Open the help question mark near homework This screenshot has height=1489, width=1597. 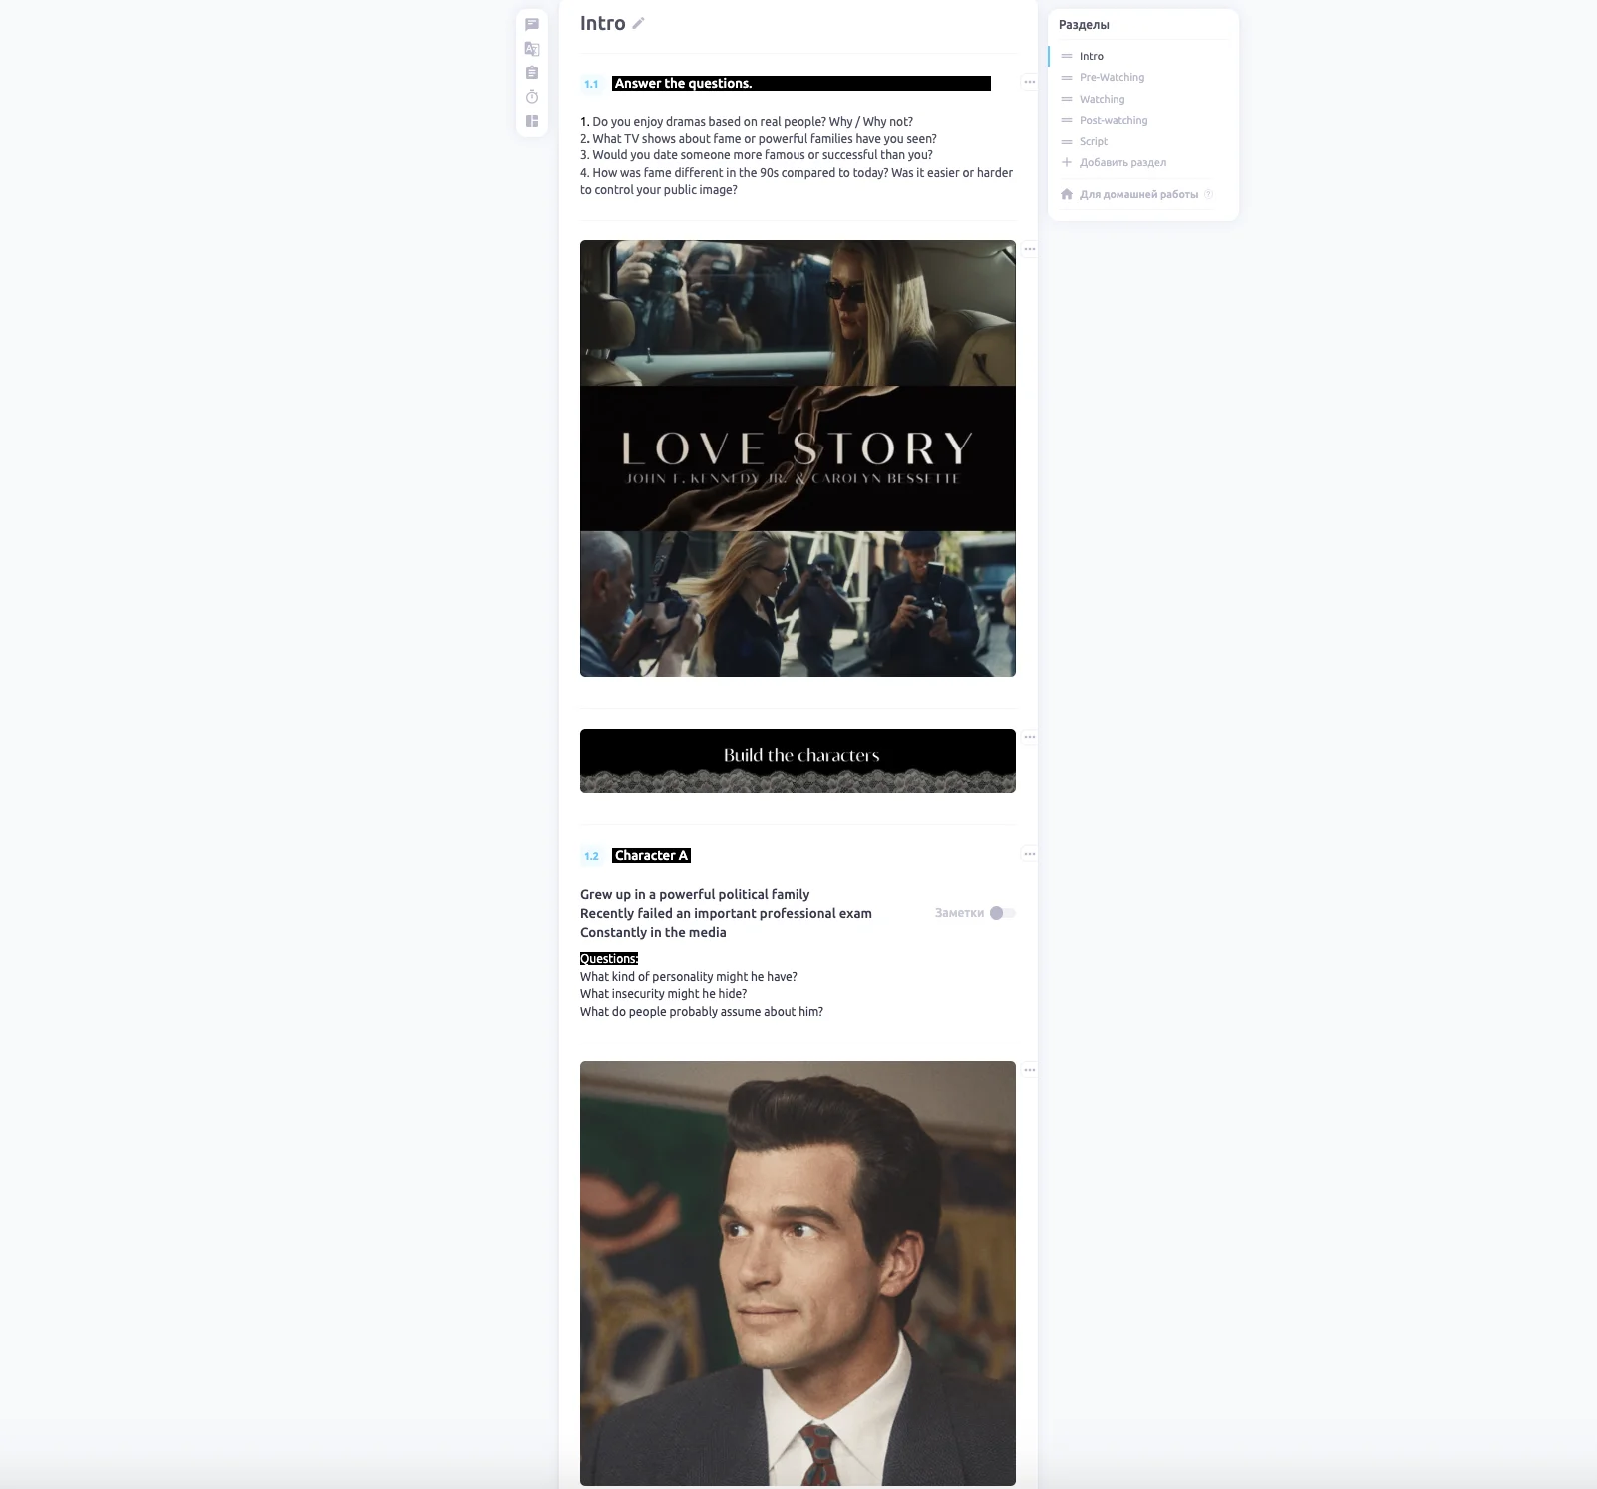(x=1208, y=194)
